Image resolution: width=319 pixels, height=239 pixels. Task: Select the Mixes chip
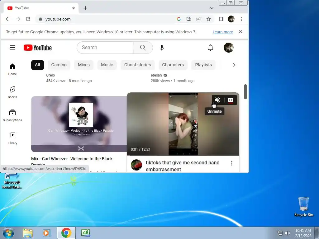point(84,65)
